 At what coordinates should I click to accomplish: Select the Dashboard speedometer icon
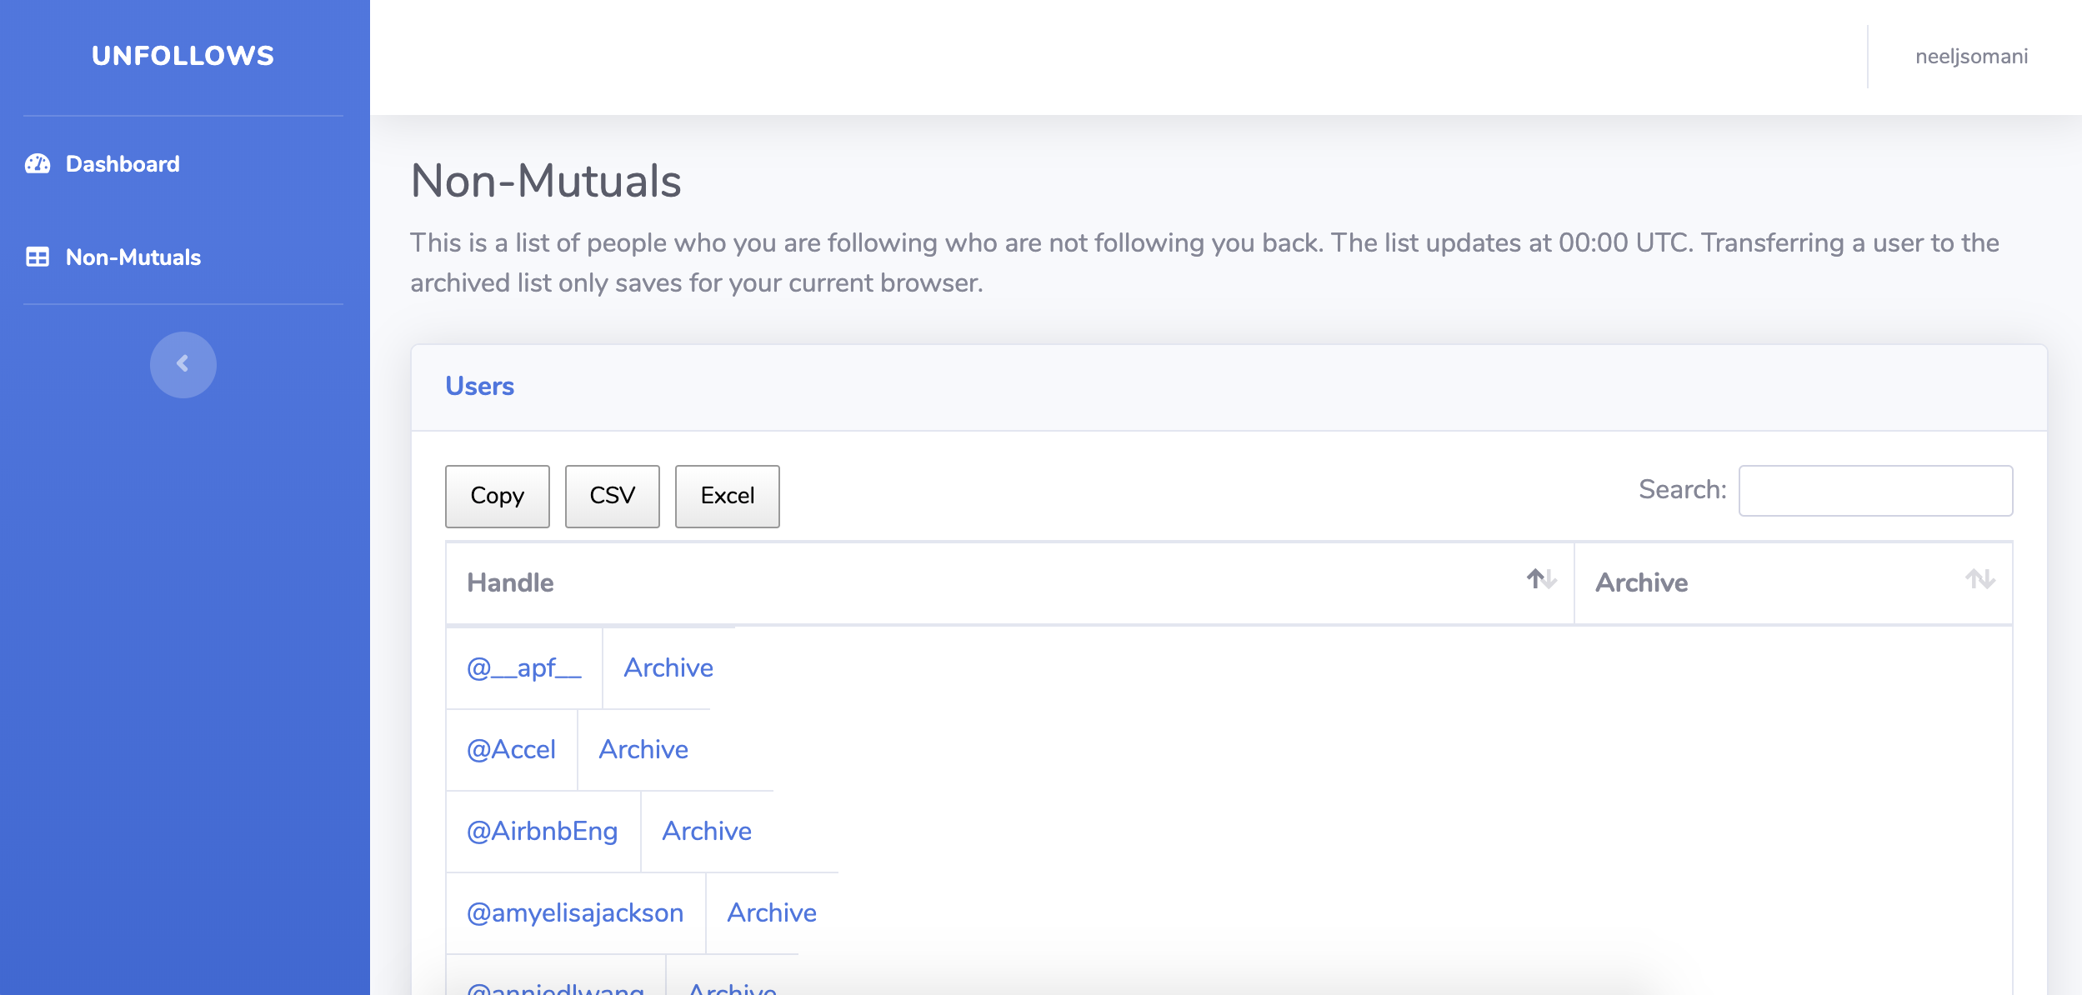[x=38, y=163]
